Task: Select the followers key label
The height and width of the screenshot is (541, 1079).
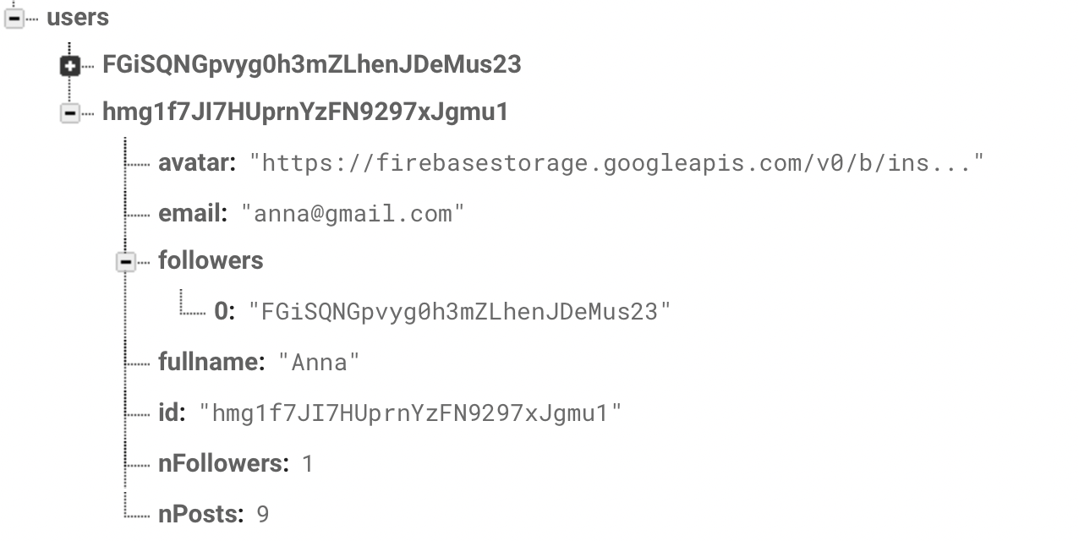Action: click(211, 260)
